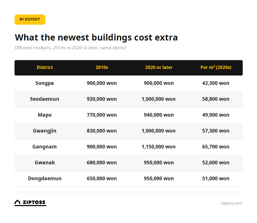Select the Mapo district cell
Viewport: 257px width, 223px height.
44,115
